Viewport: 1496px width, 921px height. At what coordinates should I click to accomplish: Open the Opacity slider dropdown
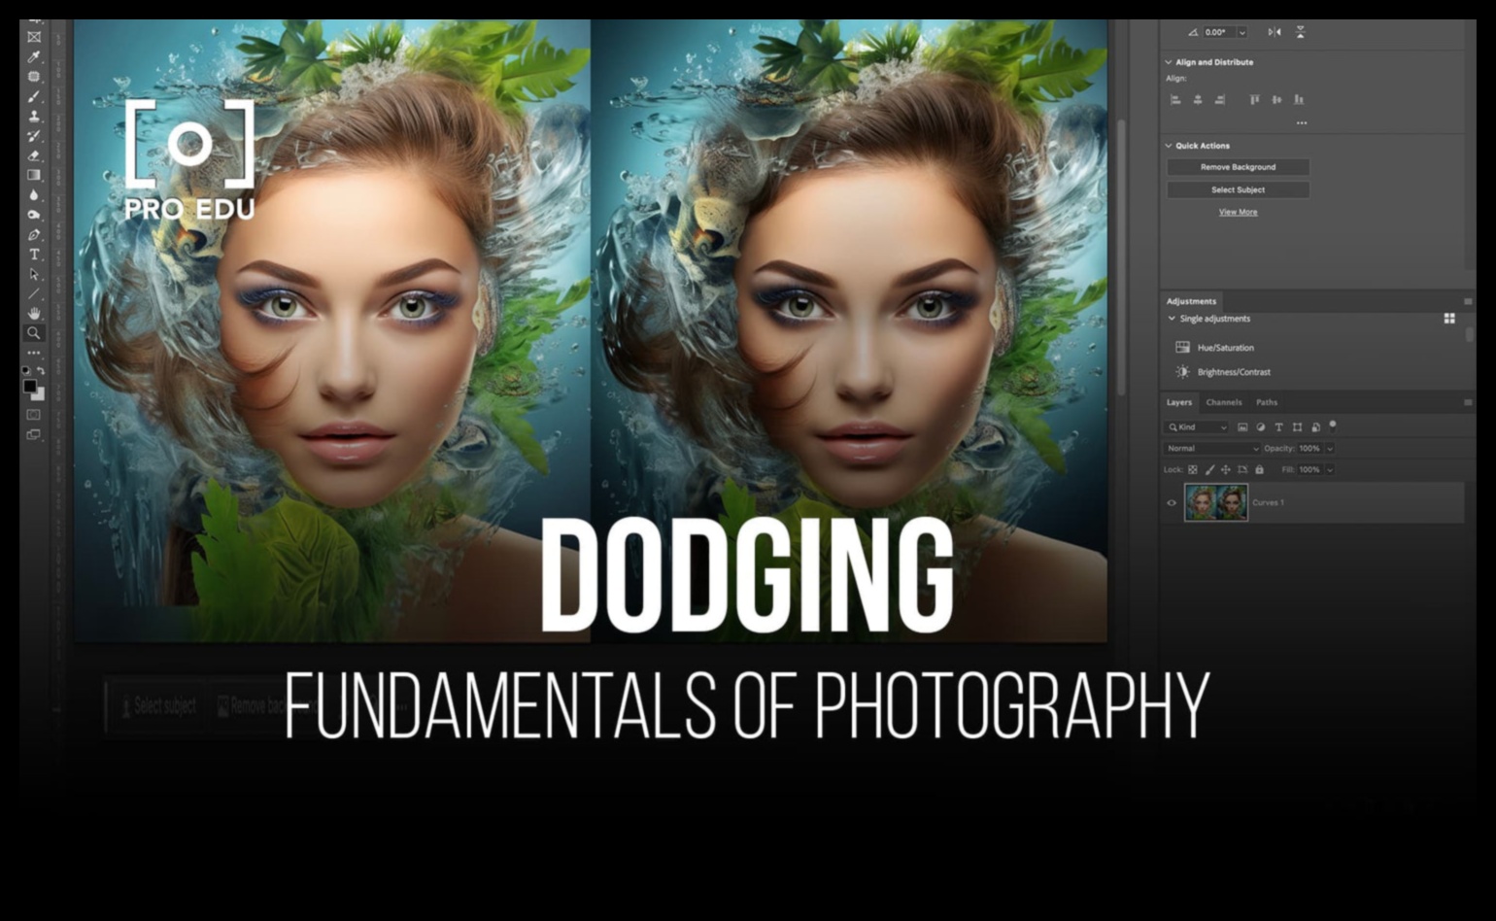click(1330, 449)
